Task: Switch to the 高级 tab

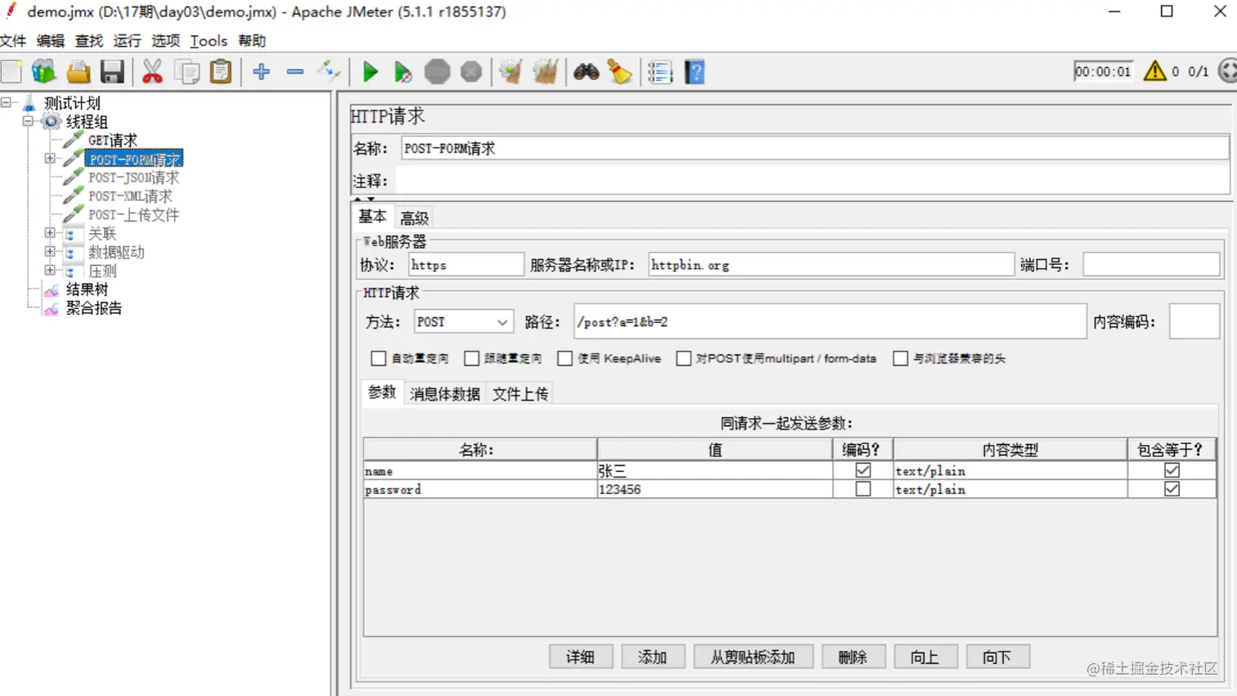Action: 414,218
